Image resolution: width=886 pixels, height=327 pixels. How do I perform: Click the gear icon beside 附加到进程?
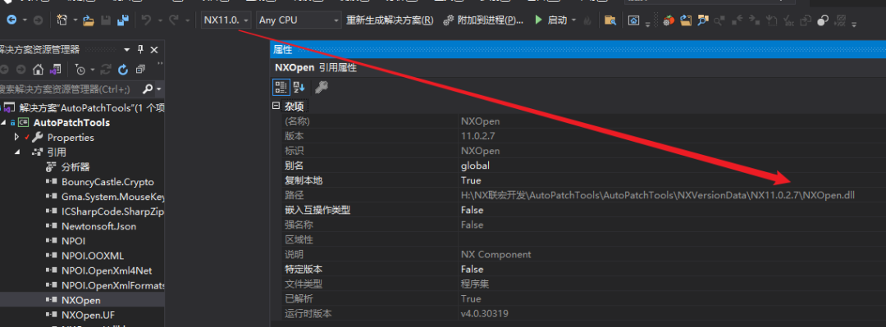tap(449, 20)
